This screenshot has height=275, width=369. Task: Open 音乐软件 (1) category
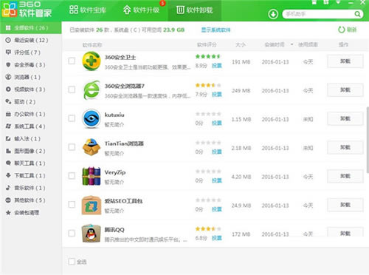[31, 188]
